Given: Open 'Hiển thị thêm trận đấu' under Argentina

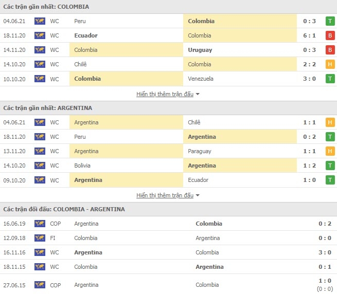Looking at the screenshot, I should point(165,195).
